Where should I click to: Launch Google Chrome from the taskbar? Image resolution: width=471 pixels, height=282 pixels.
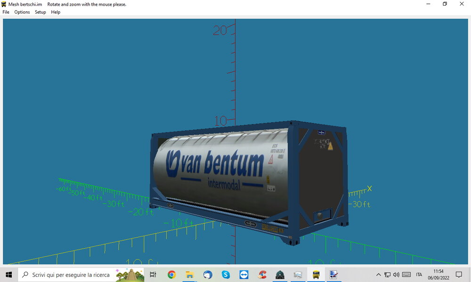[171, 274]
